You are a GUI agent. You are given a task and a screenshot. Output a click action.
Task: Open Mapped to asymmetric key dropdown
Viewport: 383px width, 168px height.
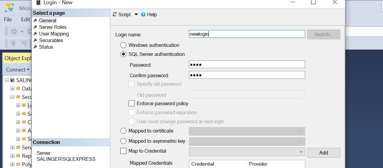point(247,142)
